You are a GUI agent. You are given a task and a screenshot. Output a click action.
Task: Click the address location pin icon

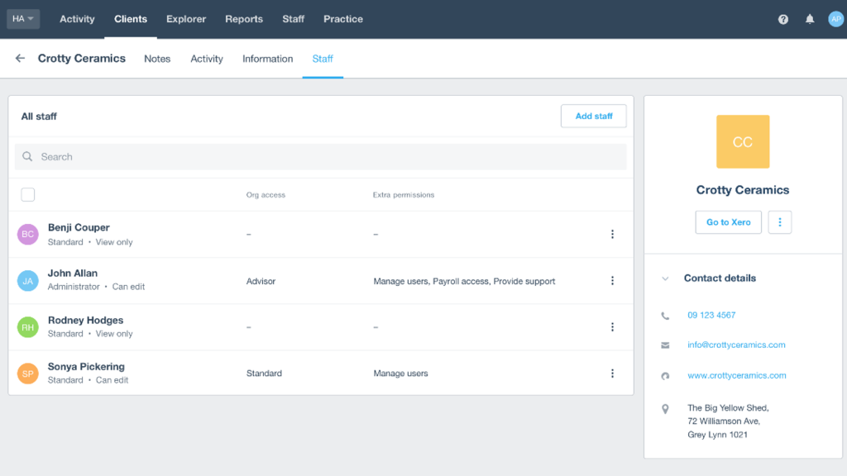(665, 409)
